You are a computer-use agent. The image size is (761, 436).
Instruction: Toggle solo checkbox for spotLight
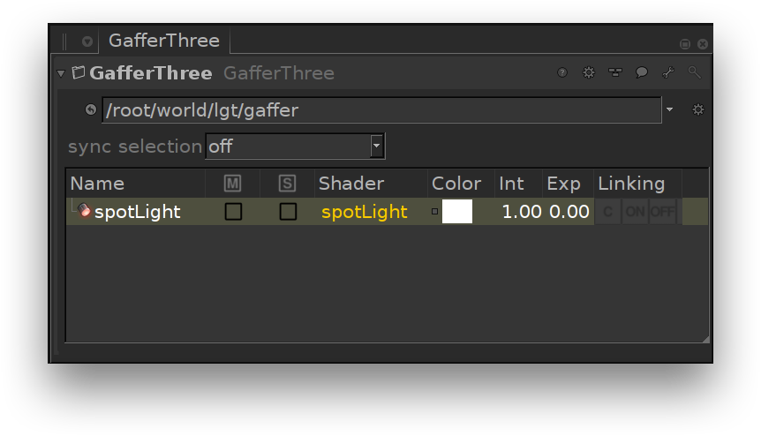click(288, 212)
